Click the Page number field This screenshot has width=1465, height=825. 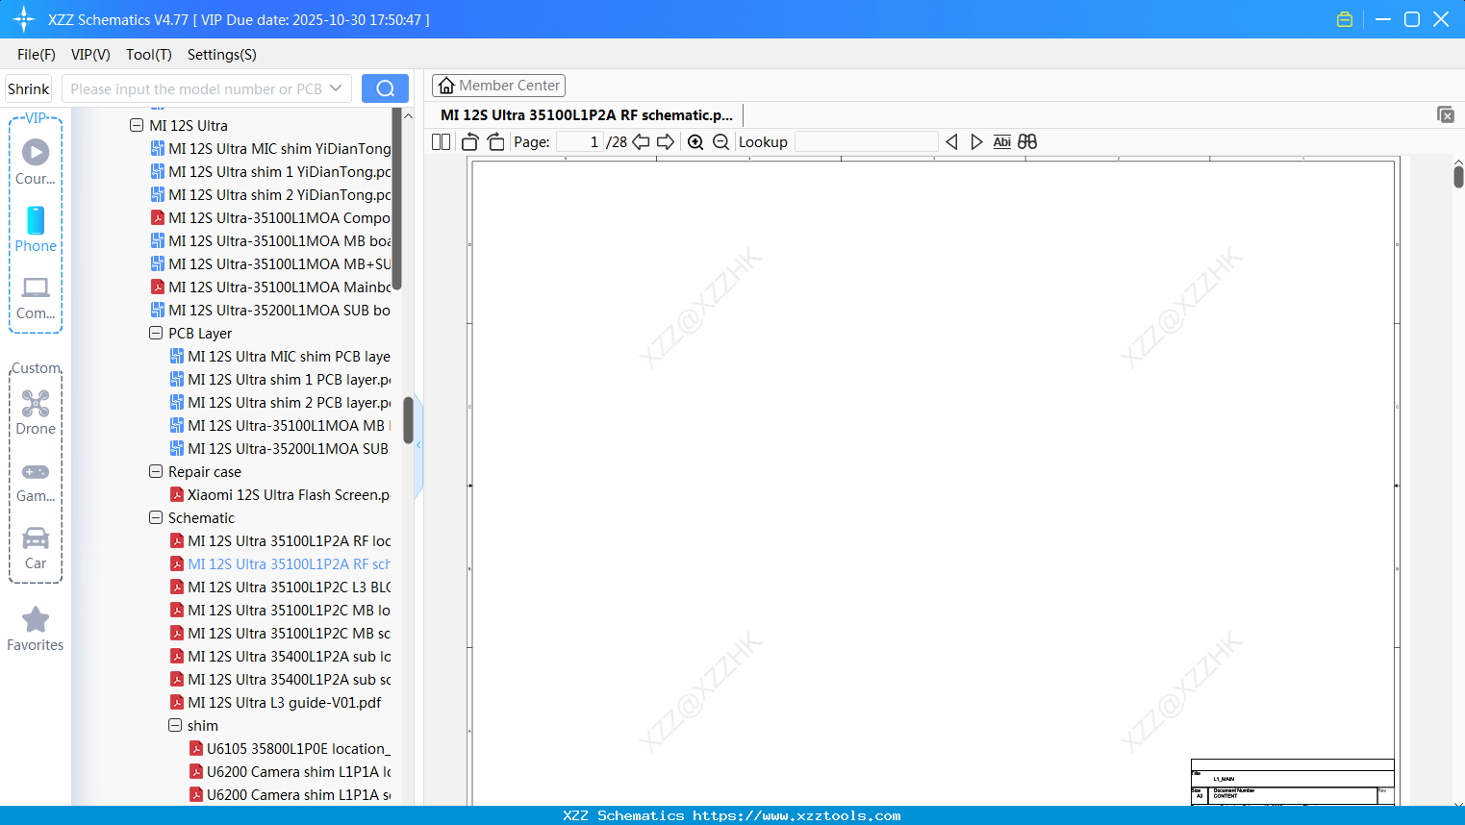pyautogui.click(x=579, y=142)
